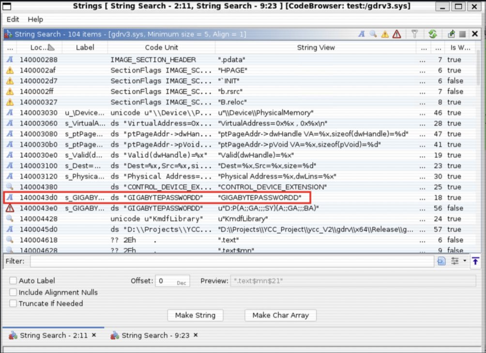Click the make selection export icon
This screenshot has height=353, width=486.
click(451, 34)
